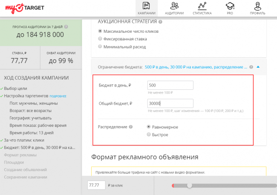Choose Быстрое distribution option
The height and width of the screenshot is (195, 277).
(148, 135)
